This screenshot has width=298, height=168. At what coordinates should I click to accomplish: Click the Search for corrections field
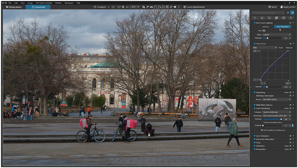tap(268, 12)
